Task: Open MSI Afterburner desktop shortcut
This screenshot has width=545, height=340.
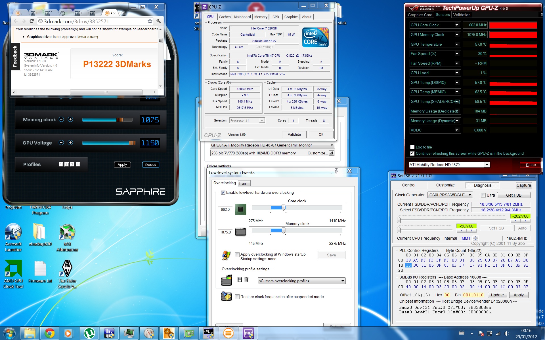Action: tap(67, 238)
